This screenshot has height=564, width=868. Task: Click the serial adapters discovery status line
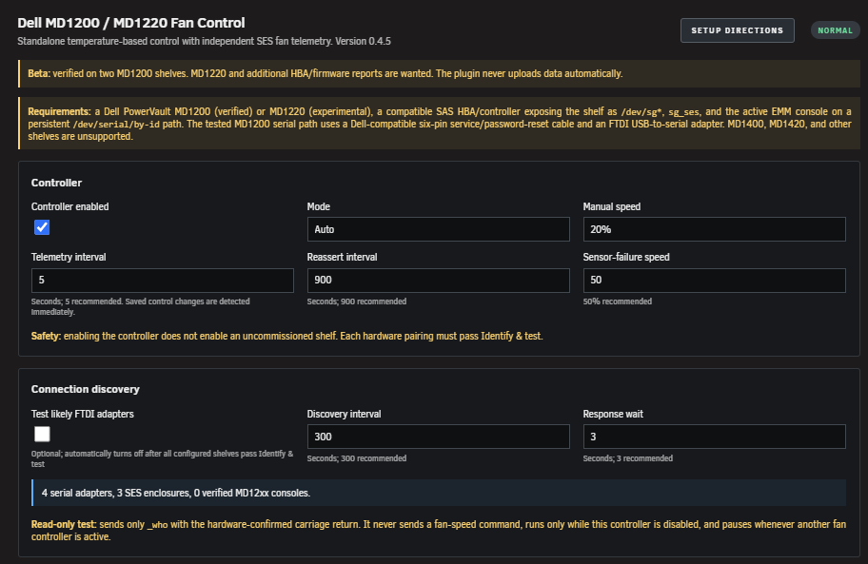tap(439, 493)
